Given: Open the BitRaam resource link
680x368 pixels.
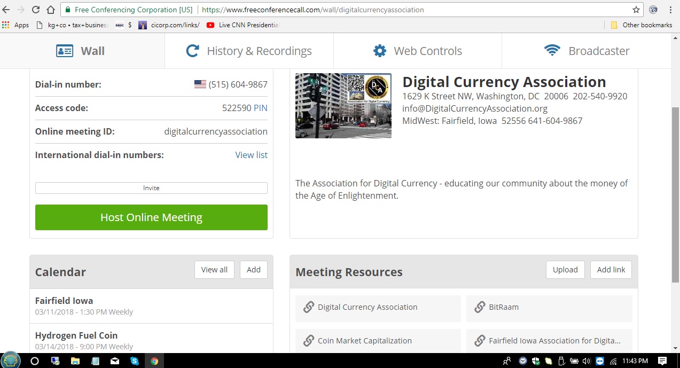Looking at the screenshot, I should click(x=549, y=309).
